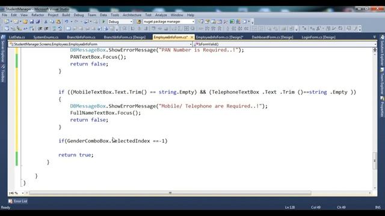Open the Architecture menu
The height and width of the screenshot is (216, 385).
pos(132,15)
